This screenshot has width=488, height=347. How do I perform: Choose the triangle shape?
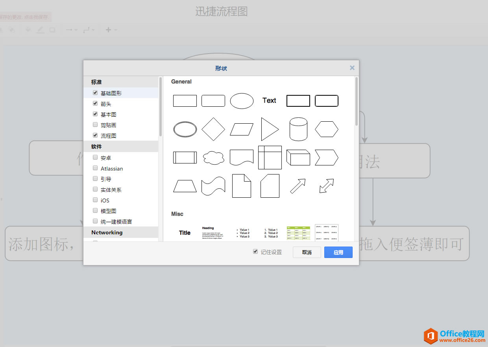pos(270,129)
